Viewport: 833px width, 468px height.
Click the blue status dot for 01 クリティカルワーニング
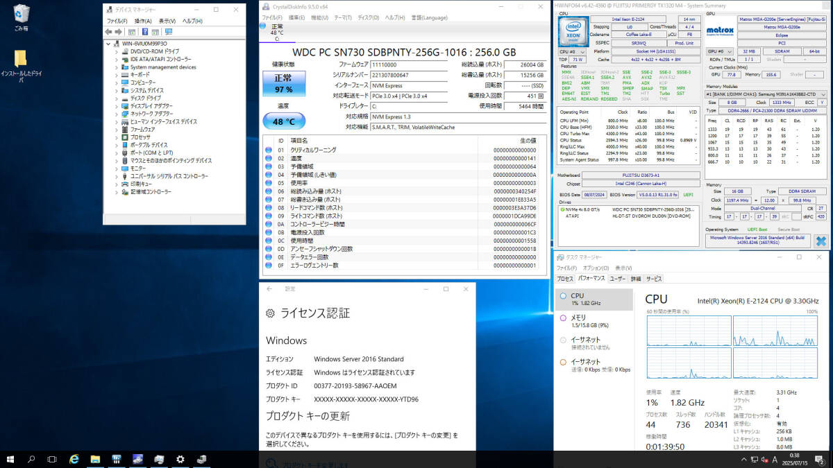coord(269,150)
